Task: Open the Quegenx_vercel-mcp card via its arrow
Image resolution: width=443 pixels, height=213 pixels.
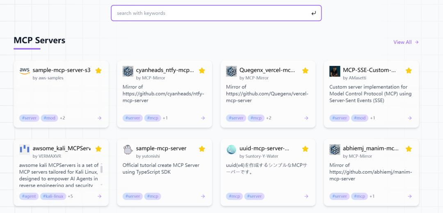Action: click(x=306, y=118)
